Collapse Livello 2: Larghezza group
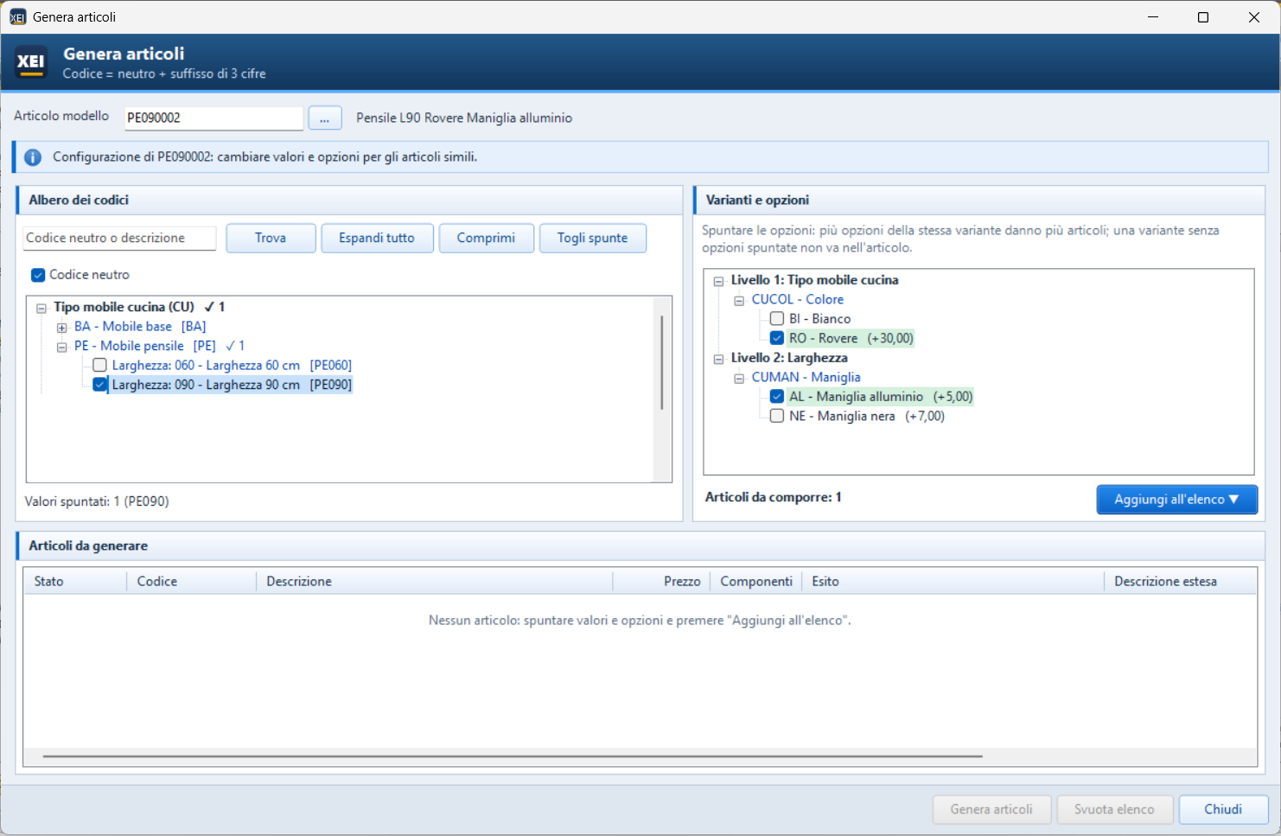 point(718,359)
